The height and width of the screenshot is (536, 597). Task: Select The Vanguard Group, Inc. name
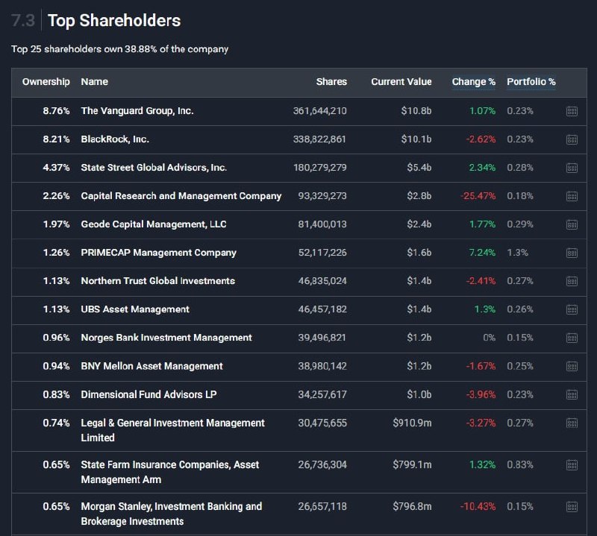tap(137, 110)
